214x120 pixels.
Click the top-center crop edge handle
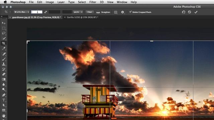click(151, 41)
